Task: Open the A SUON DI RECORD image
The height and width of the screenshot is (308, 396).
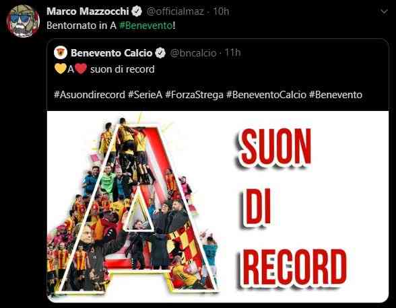Action: 218,206
